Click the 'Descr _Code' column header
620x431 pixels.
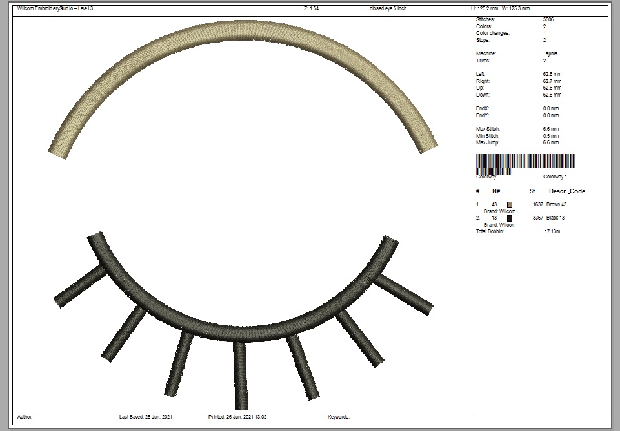click(x=567, y=191)
